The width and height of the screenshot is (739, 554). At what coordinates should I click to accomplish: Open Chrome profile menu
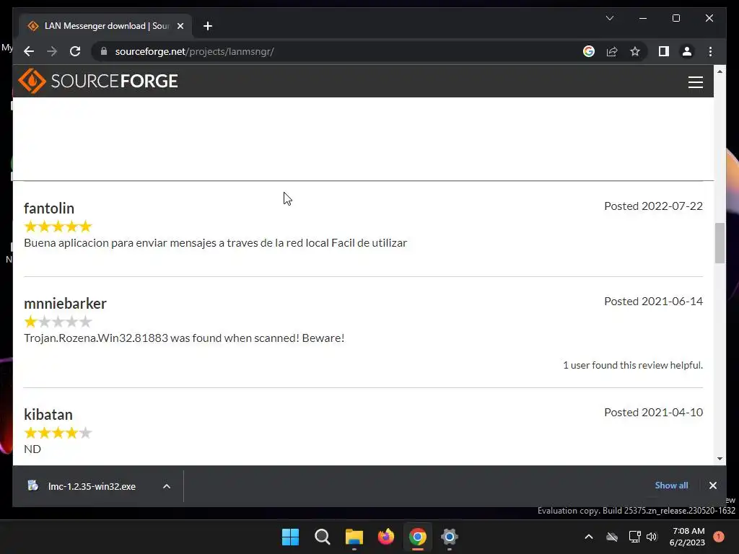pyautogui.click(x=687, y=51)
